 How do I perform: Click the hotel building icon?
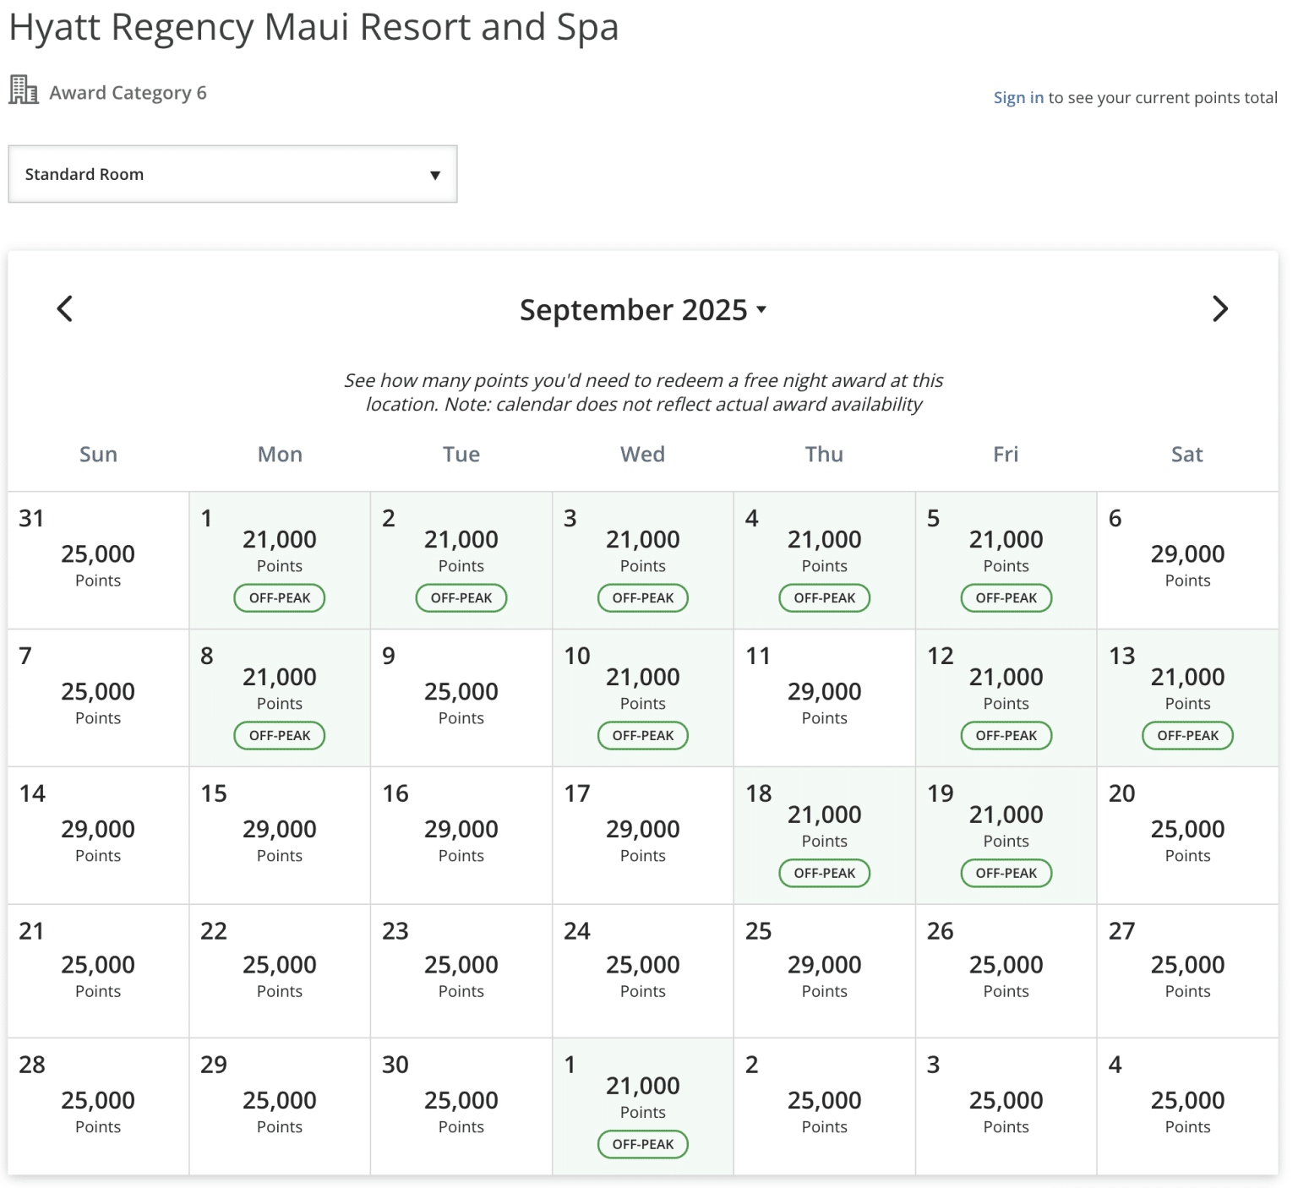tap(24, 90)
